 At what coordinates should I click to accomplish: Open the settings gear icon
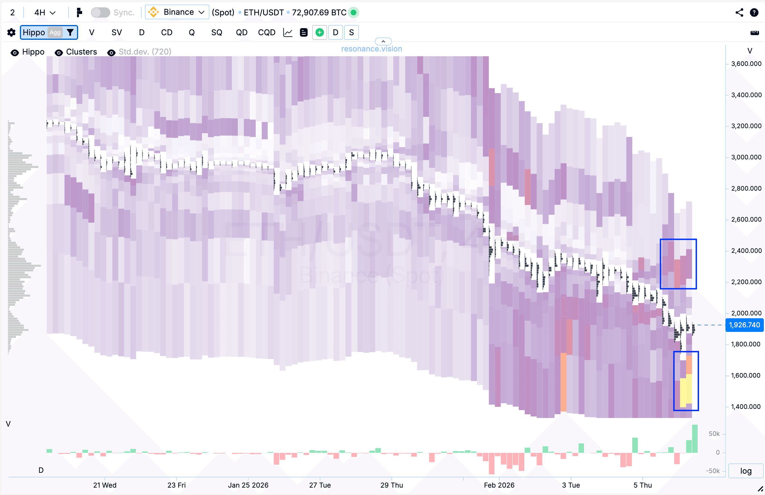point(11,32)
